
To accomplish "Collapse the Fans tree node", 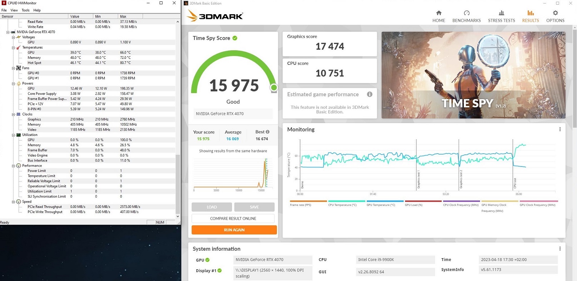I will (13, 68).
